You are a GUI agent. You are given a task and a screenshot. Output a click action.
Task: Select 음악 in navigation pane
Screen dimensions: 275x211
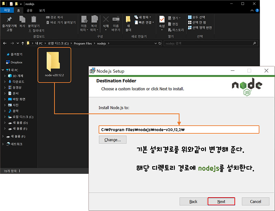point(13,111)
